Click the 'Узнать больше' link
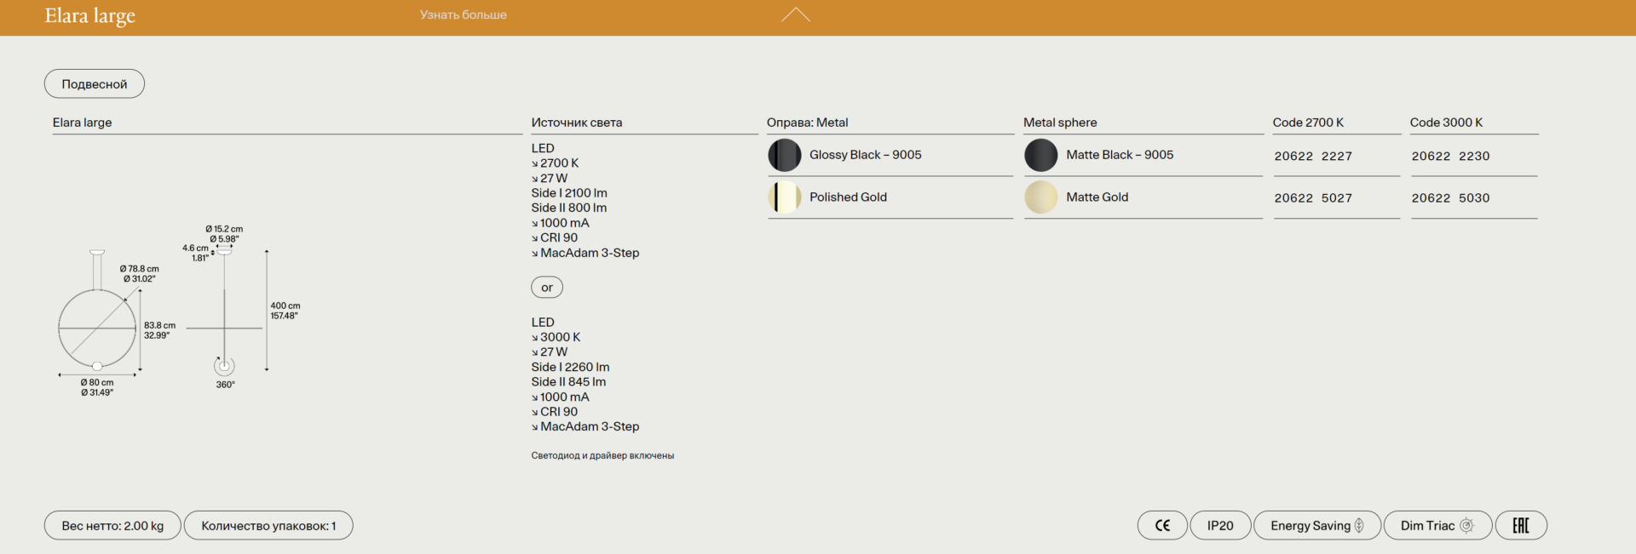The height and width of the screenshot is (554, 1636). point(463,15)
